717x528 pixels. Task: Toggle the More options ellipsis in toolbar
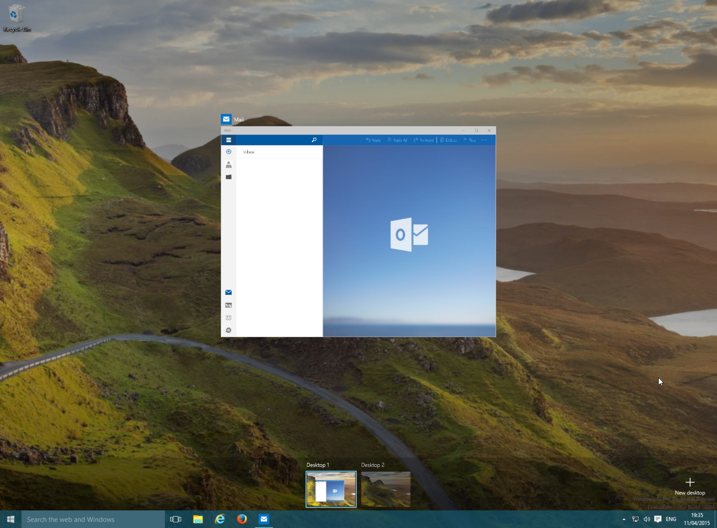coord(484,140)
